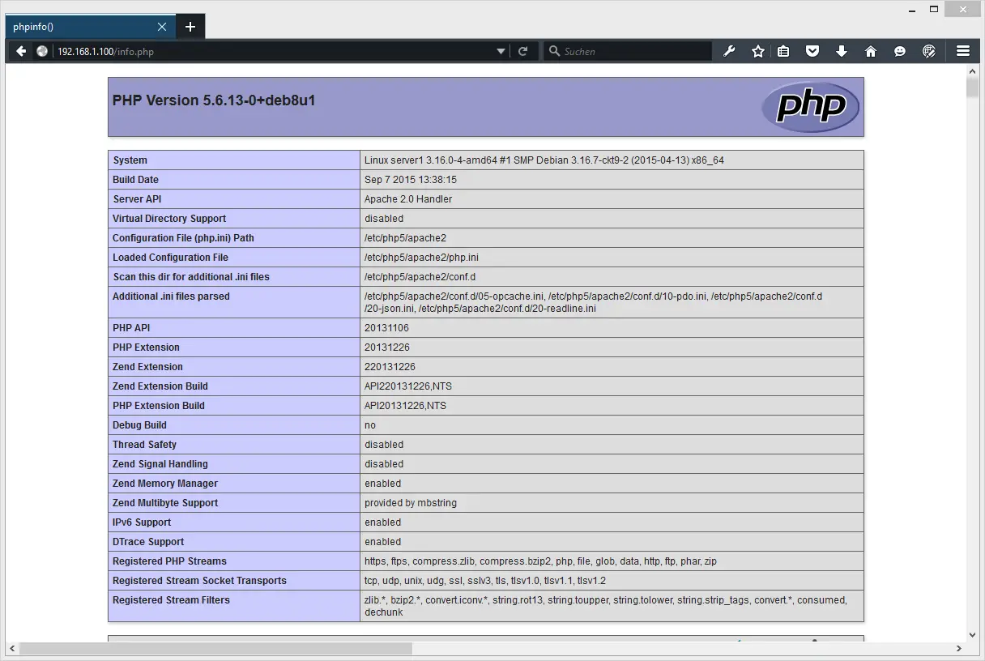985x661 pixels.
Task: Click the Thread Safety label
Action: pos(145,445)
